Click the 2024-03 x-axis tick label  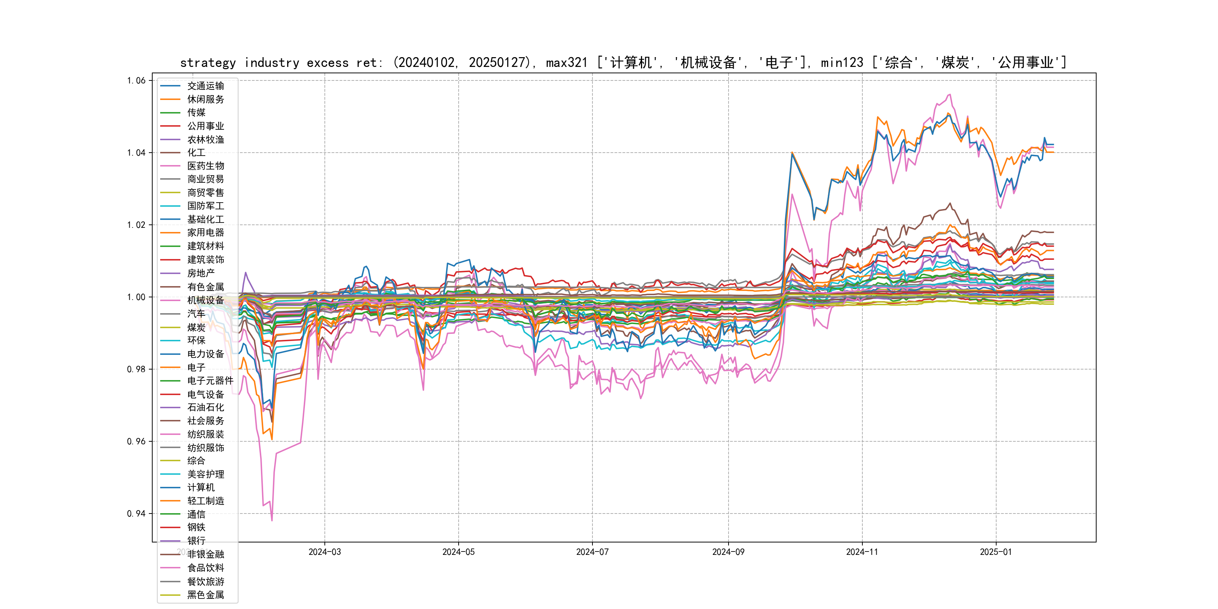tap(324, 552)
